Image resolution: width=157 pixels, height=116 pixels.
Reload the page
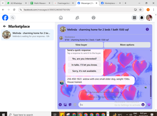(x=14, y=10)
